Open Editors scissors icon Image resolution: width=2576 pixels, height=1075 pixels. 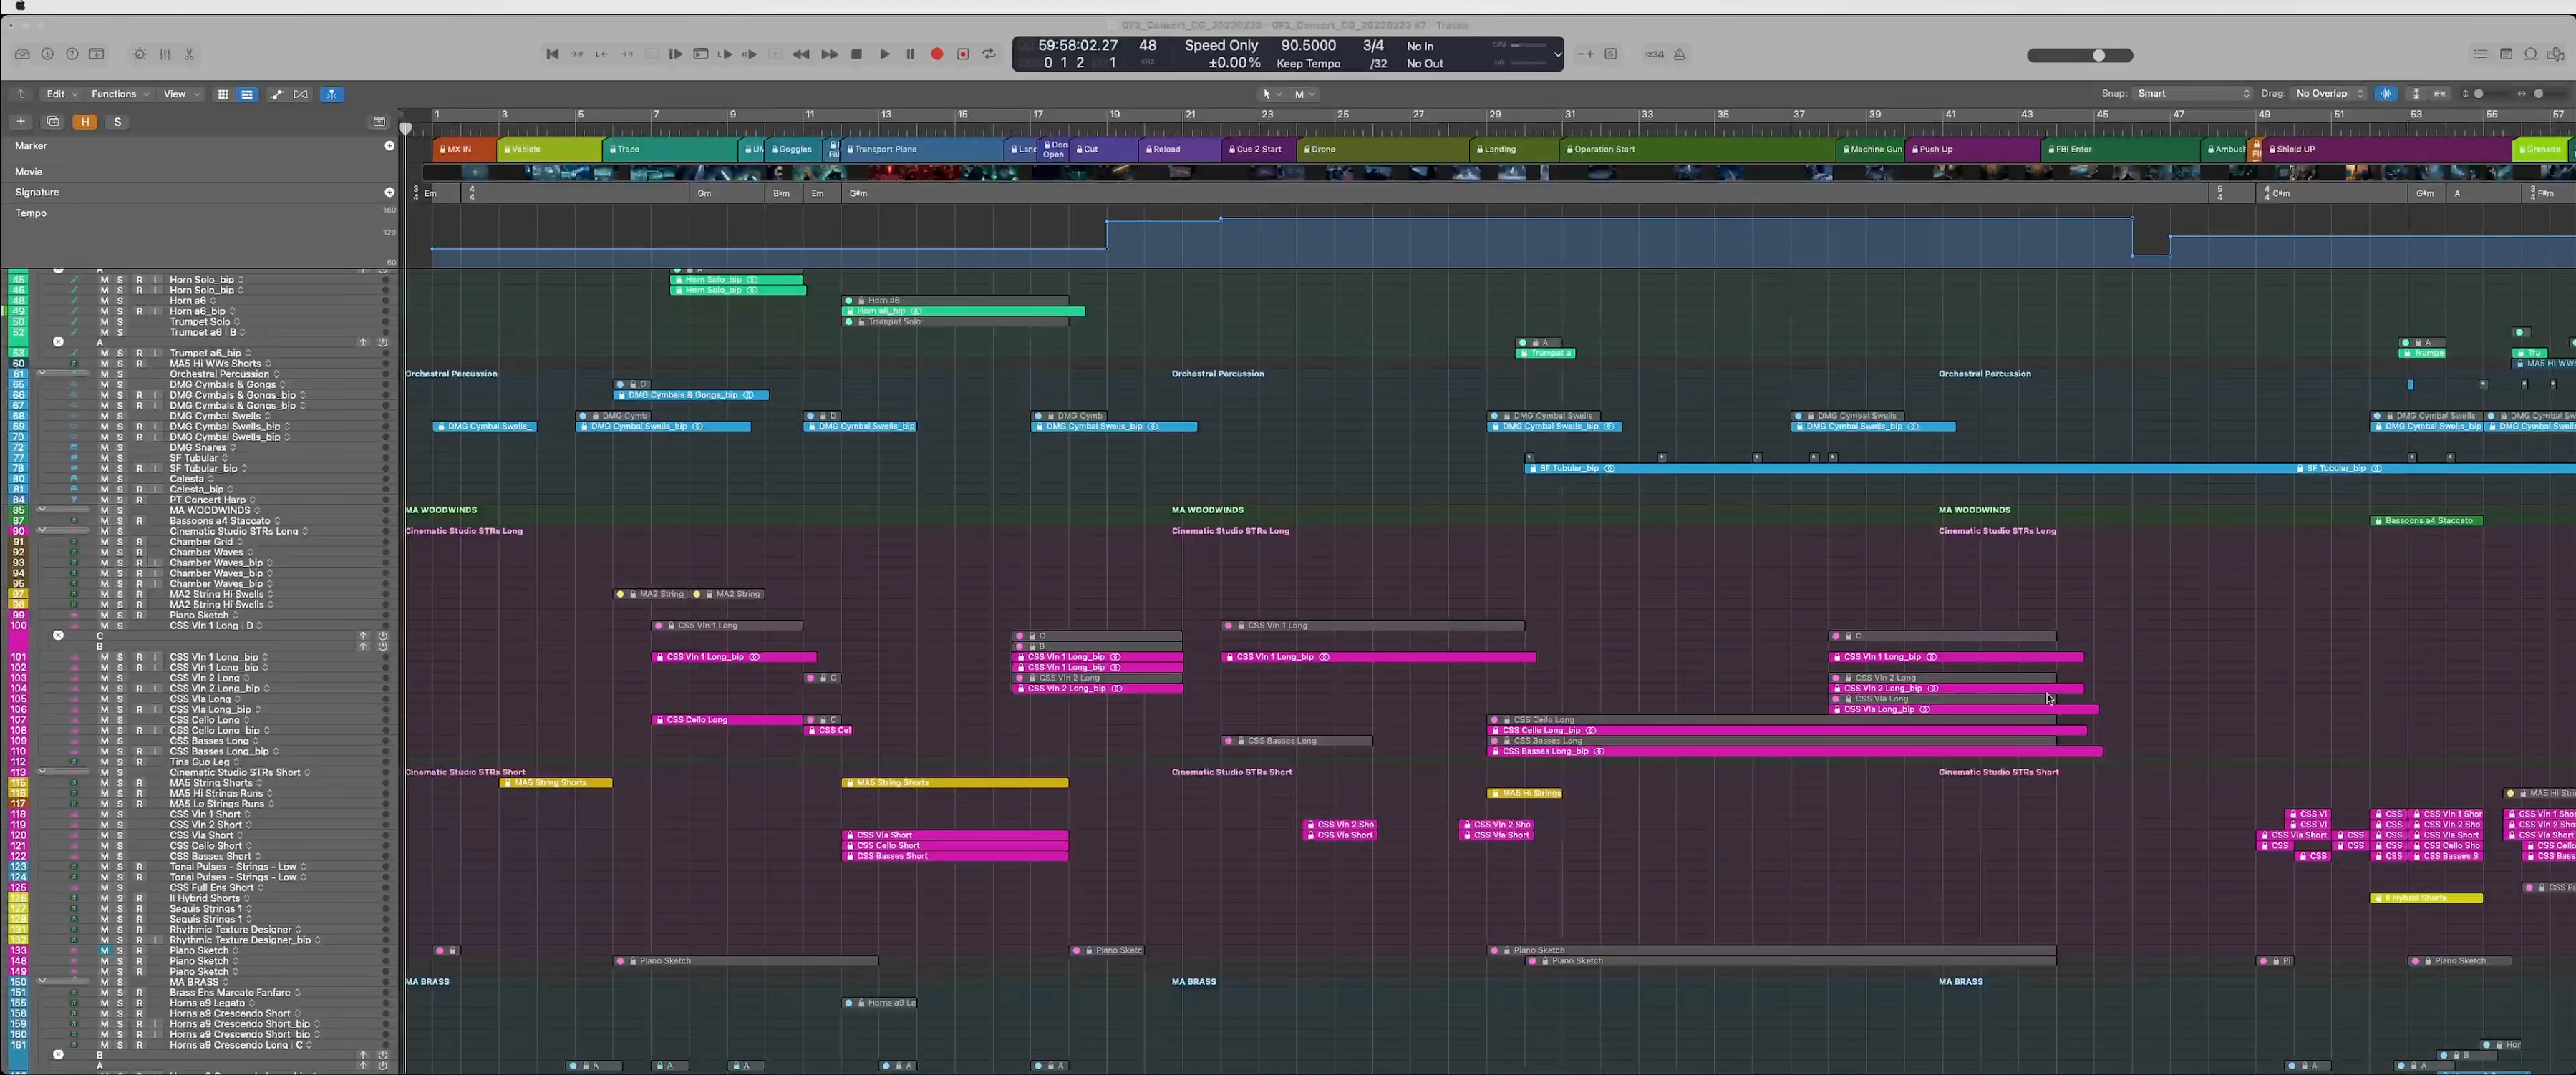(x=189, y=54)
